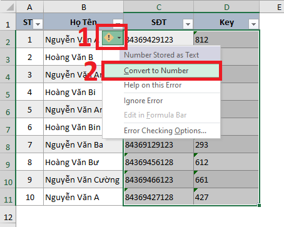Screen dimensions: 284x227
Task: Select row 12 header
Action: pyautogui.click(x=8, y=216)
